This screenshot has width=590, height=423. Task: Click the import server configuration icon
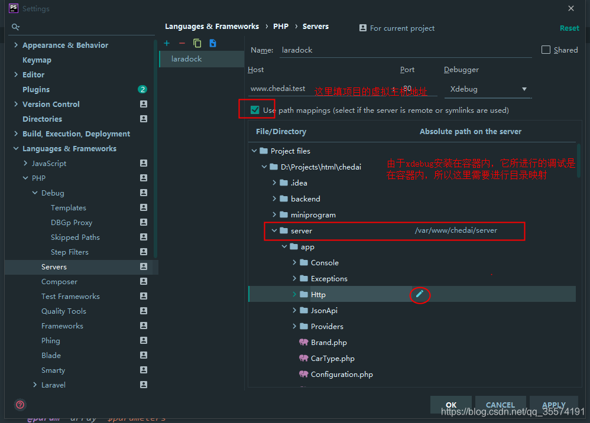(213, 43)
